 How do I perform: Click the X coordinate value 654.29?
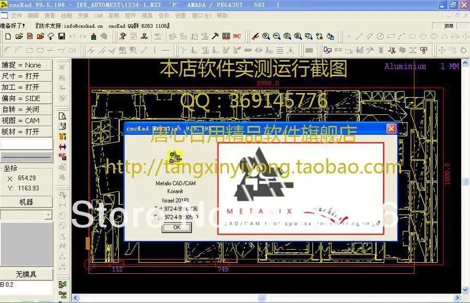pyautogui.click(x=27, y=178)
